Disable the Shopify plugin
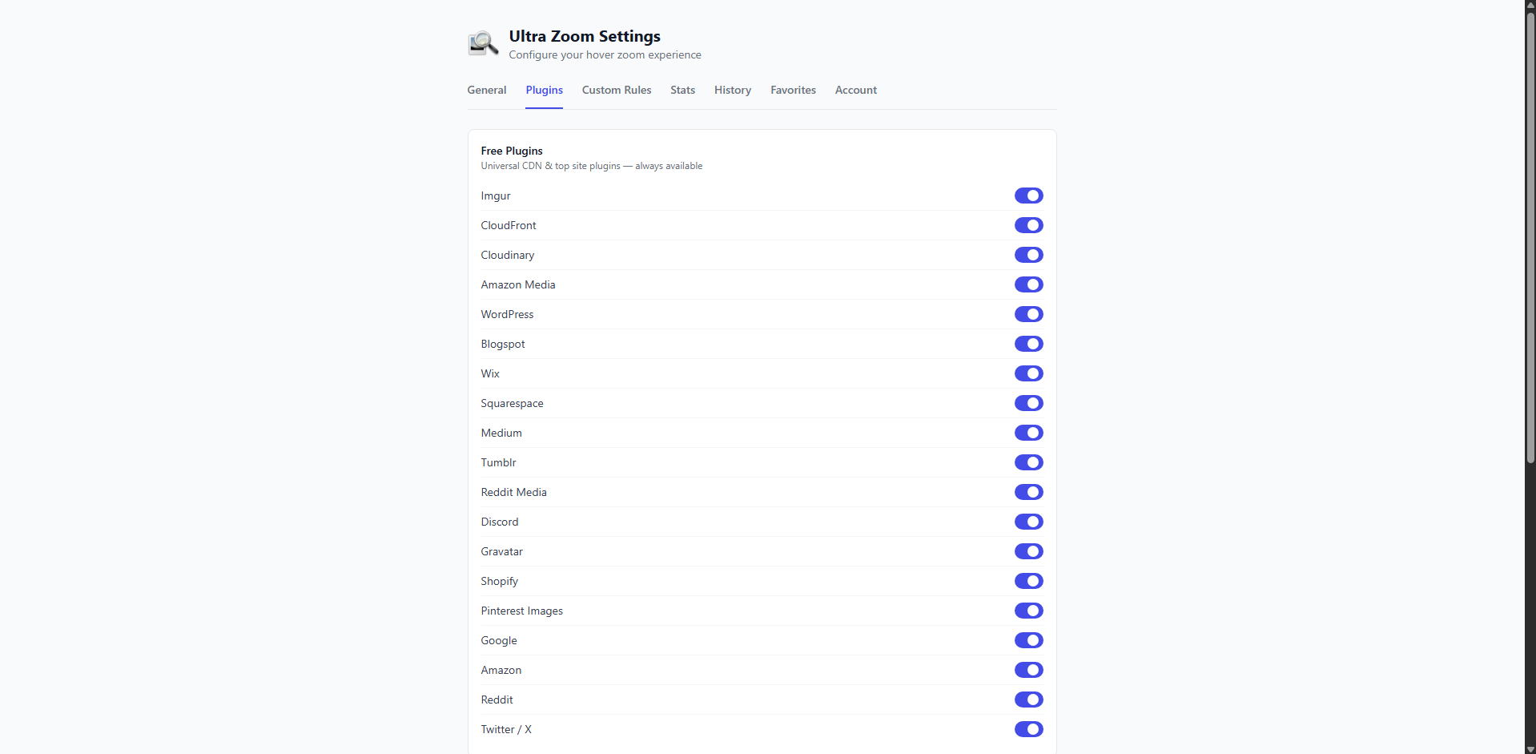This screenshot has height=754, width=1536. click(x=1029, y=581)
